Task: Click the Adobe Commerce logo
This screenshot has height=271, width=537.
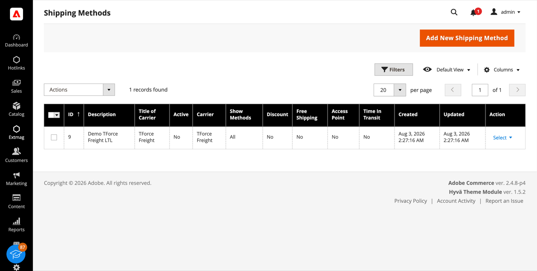Action: pyautogui.click(x=16, y=14)
